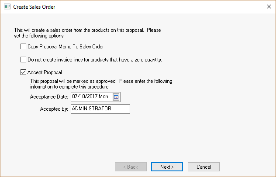Select the month 07 in Acceptance Date
The height and width of the screenshot is (177, 276).
click(x=75, y=96)
